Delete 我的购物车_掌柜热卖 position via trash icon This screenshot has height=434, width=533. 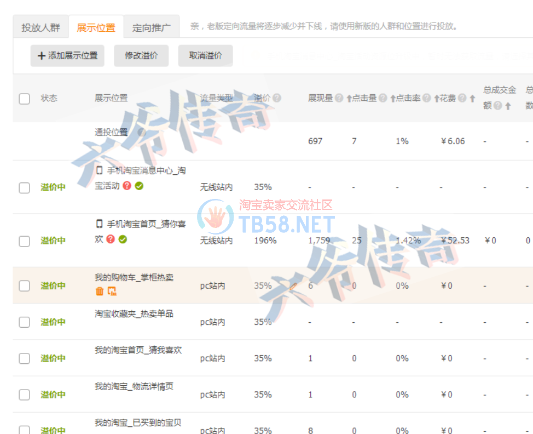(100, 291)
